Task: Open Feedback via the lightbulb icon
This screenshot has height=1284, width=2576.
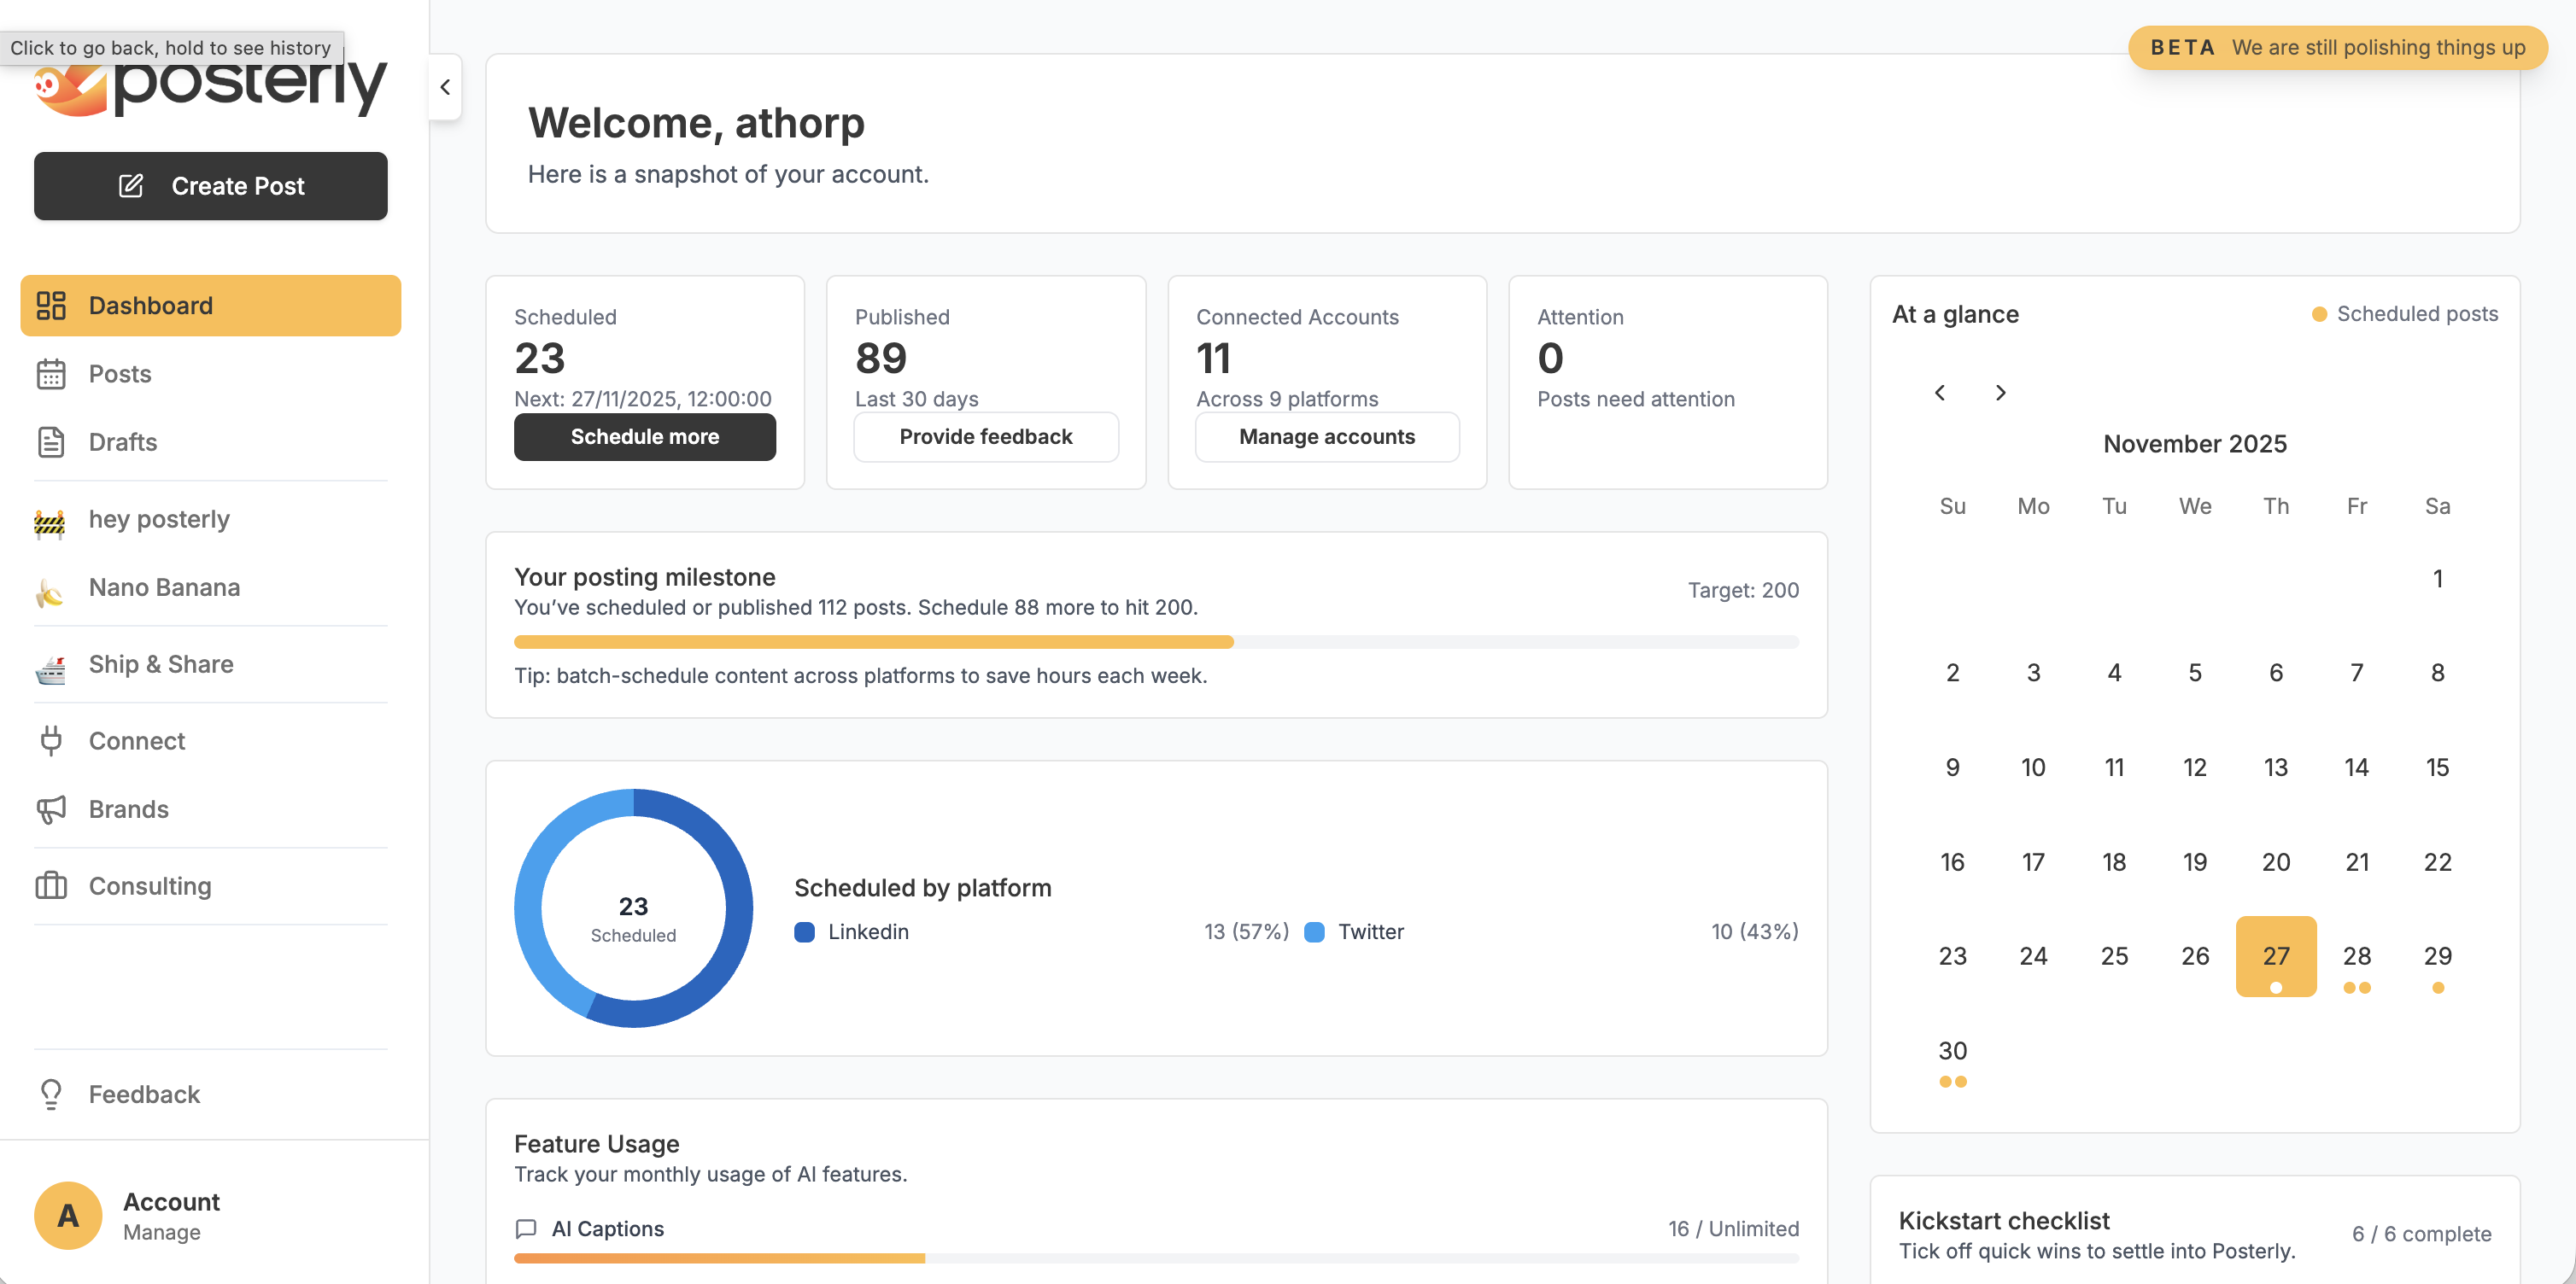Action: coord(51,1094)
